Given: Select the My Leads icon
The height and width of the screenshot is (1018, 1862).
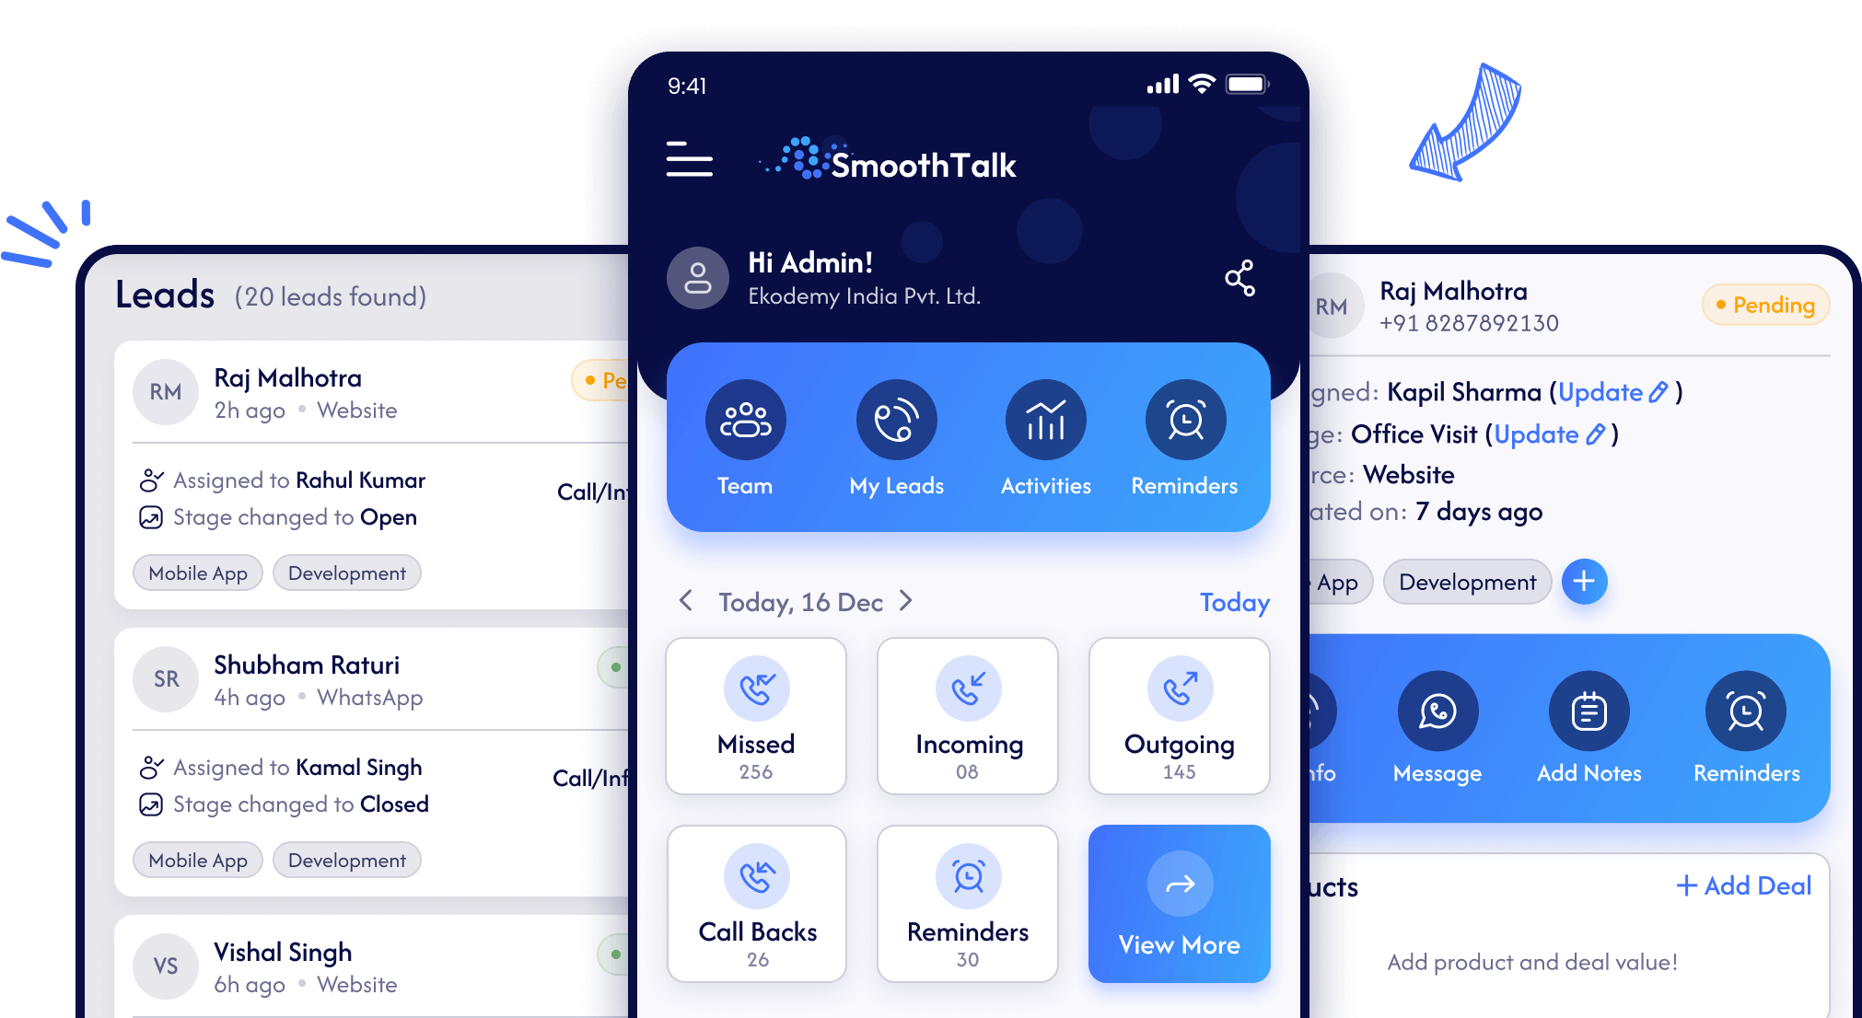Looking at the screenshot, I should coord(895,425).
